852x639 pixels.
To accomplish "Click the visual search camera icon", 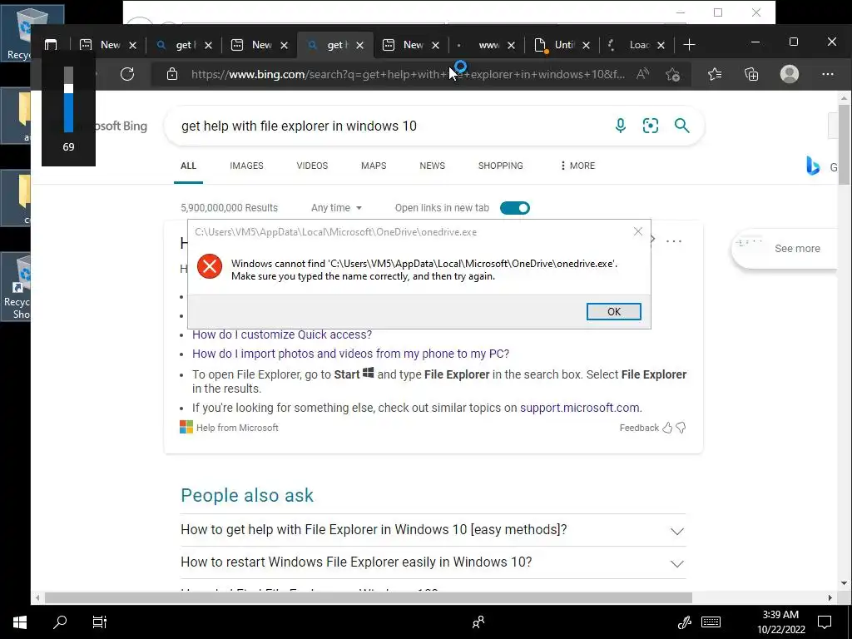I will pos(651,126).
